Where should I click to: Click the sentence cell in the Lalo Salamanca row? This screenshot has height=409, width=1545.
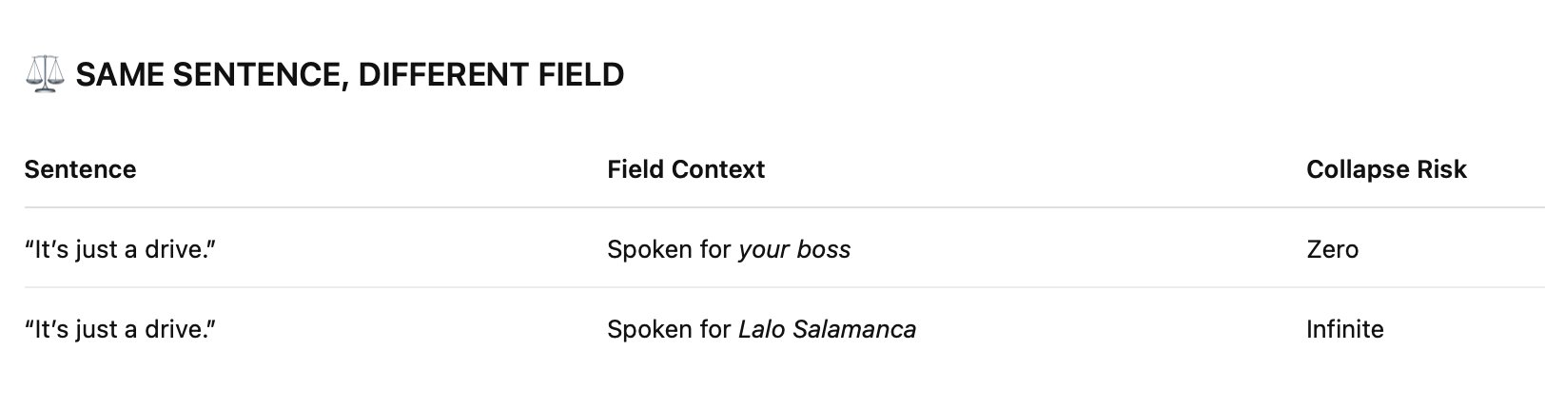[120, 330]
